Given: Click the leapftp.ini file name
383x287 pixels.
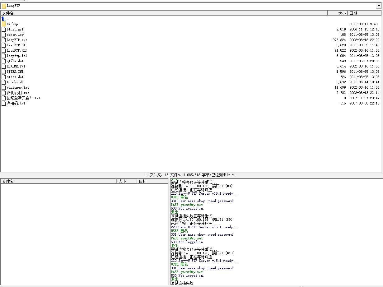Looking at the screenshot, I should tap(17, 56).
